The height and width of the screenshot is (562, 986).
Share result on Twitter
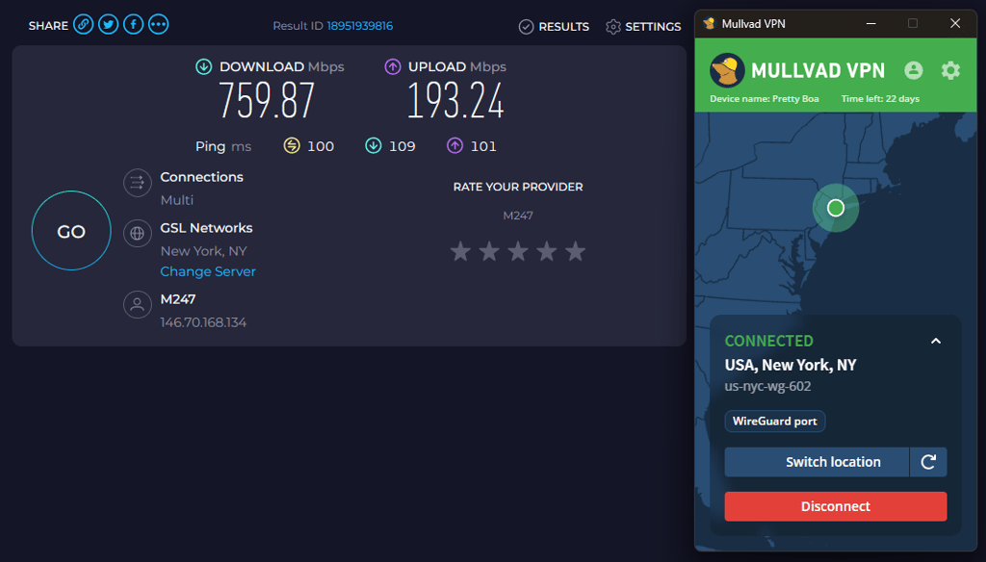[x=108, y=24]
